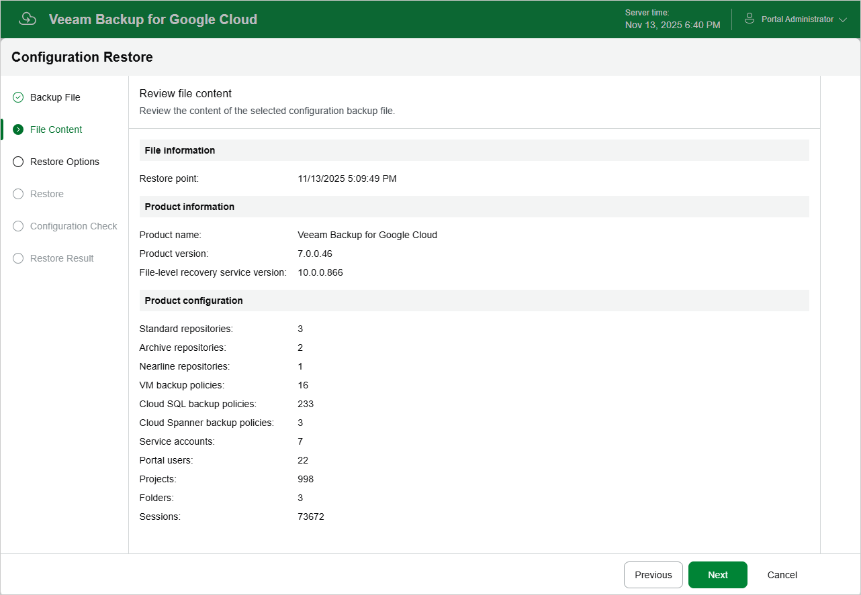
Task: Click the Archive repositories value 2
Action: (x=300, y=347)
